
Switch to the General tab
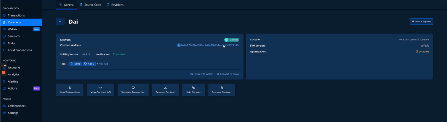[x=66, y=5]
